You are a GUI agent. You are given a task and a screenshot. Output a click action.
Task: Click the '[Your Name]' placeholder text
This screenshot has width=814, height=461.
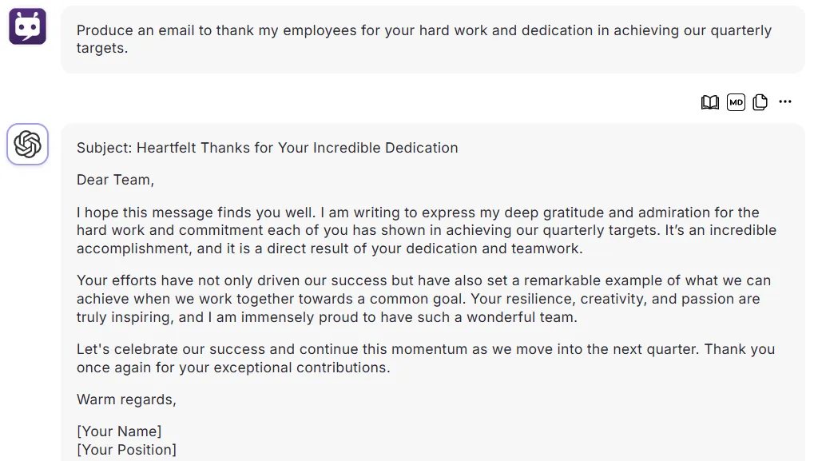(x=119, y=431)
